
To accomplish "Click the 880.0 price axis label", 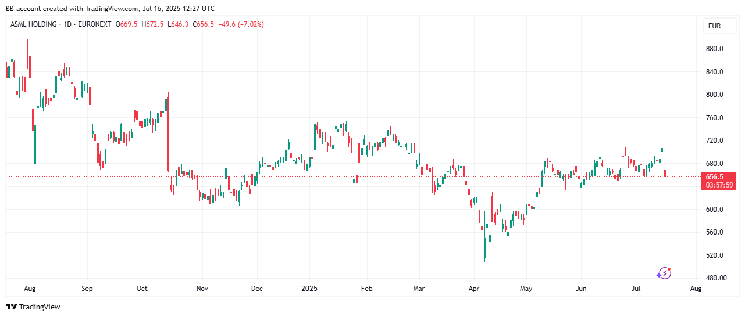I will point(714,49).
